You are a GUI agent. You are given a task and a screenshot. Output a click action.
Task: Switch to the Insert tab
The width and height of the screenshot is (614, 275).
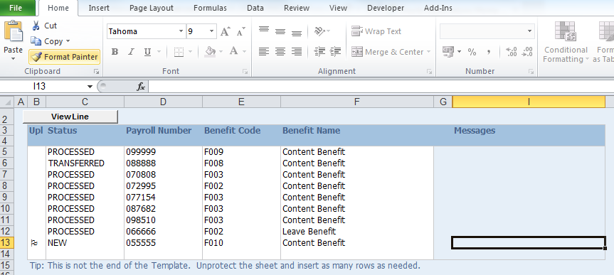coord(99,8)
